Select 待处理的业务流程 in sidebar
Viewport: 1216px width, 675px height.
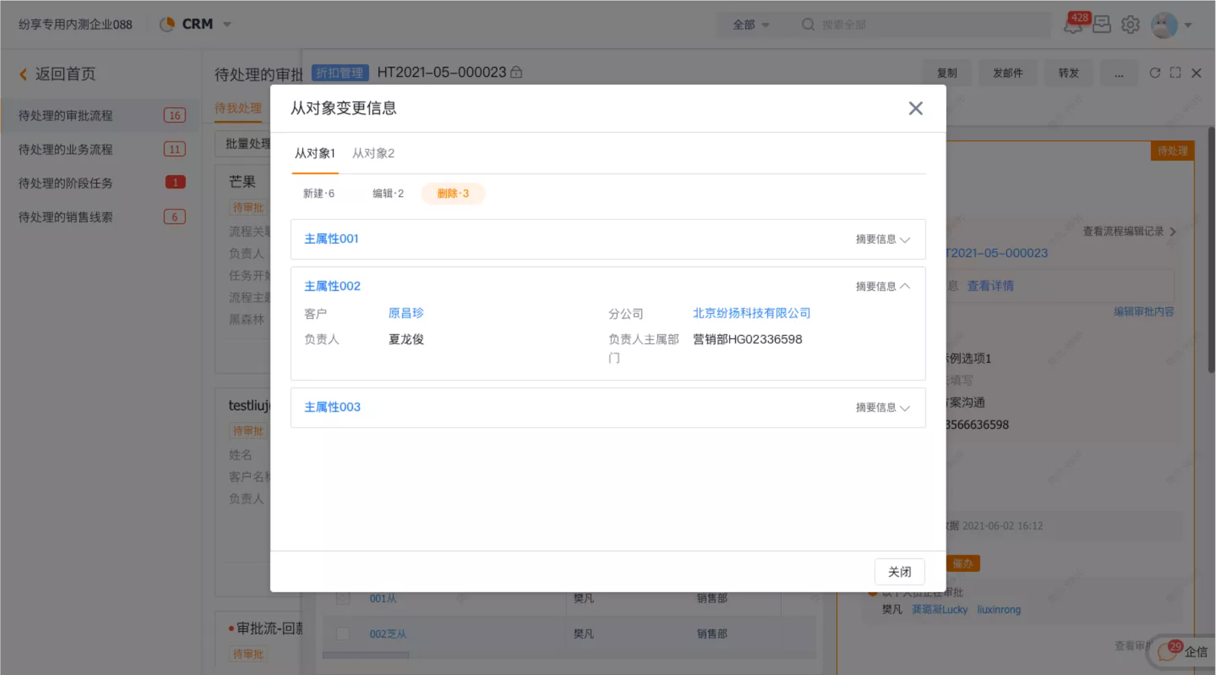point(101,149)
